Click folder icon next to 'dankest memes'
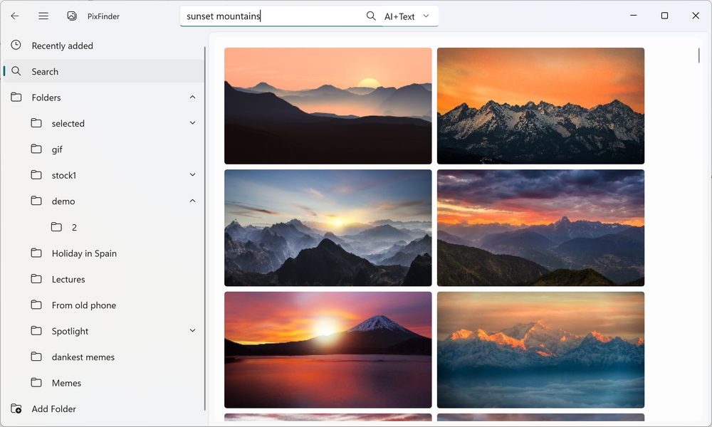This screenshot has height=427, width=712. pos(36,357)
